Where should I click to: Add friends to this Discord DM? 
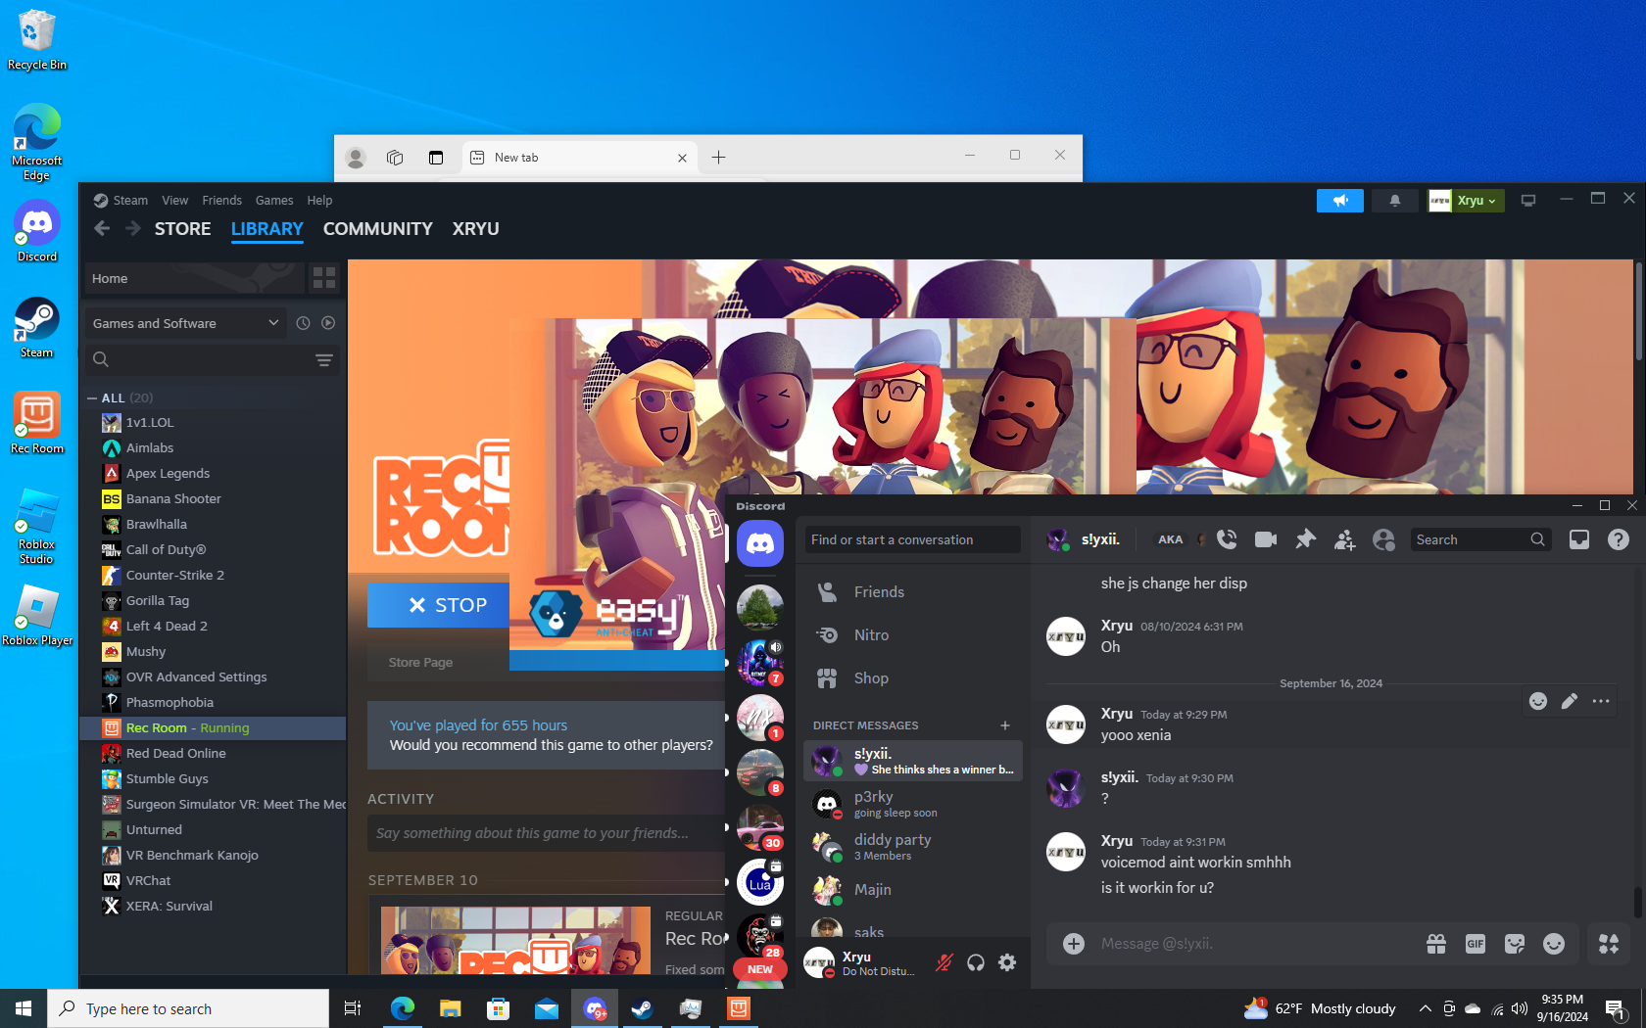click(1344, 539)
